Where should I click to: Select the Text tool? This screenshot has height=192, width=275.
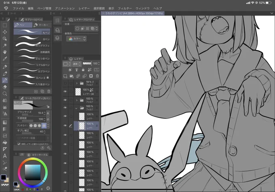tap(5, 156)
